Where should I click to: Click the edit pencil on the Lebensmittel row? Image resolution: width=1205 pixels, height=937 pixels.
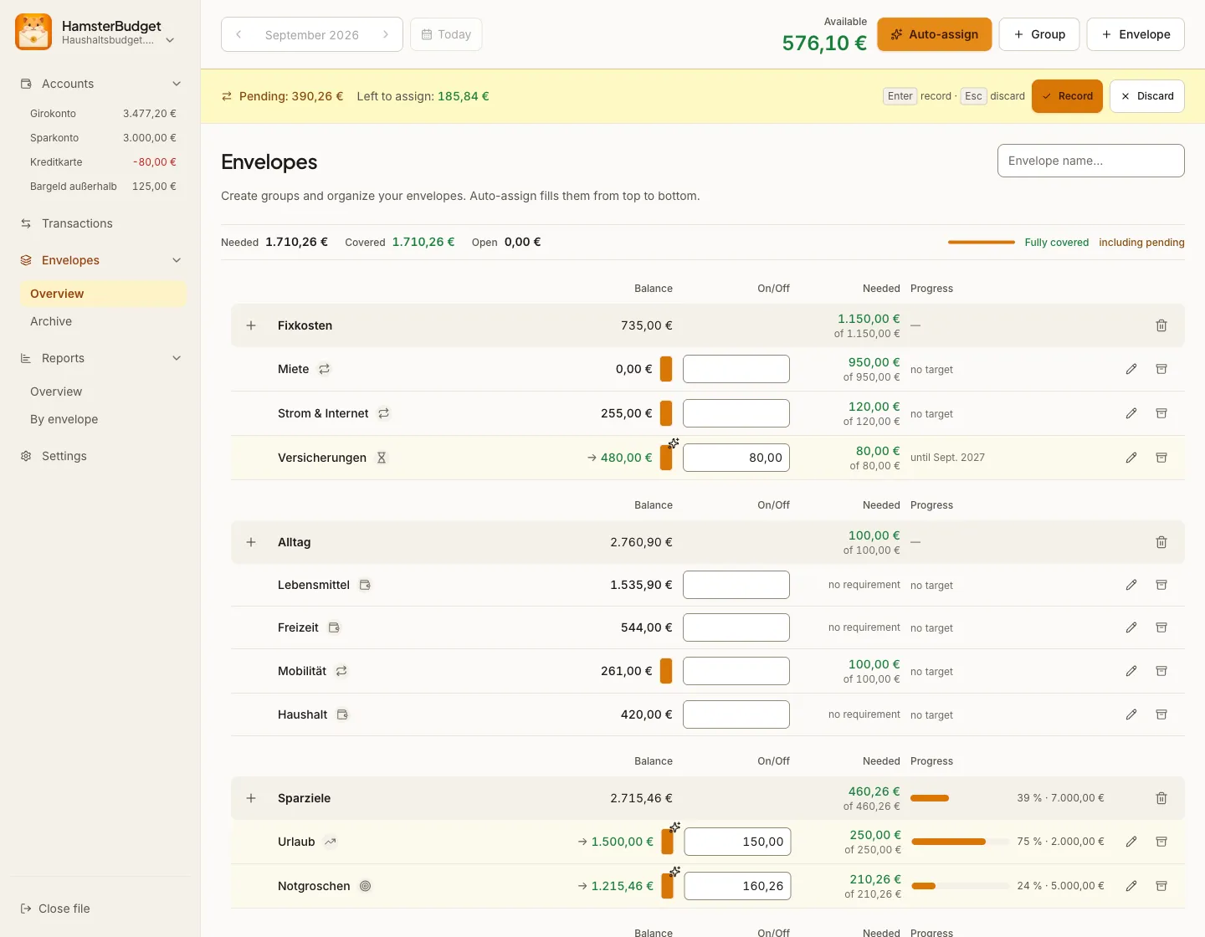[1131, 585]
